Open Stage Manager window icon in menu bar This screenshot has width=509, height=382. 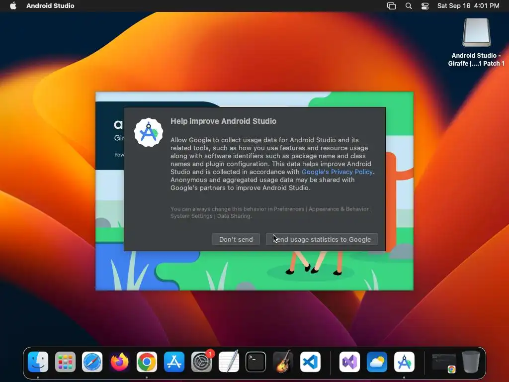click(392, 6)
